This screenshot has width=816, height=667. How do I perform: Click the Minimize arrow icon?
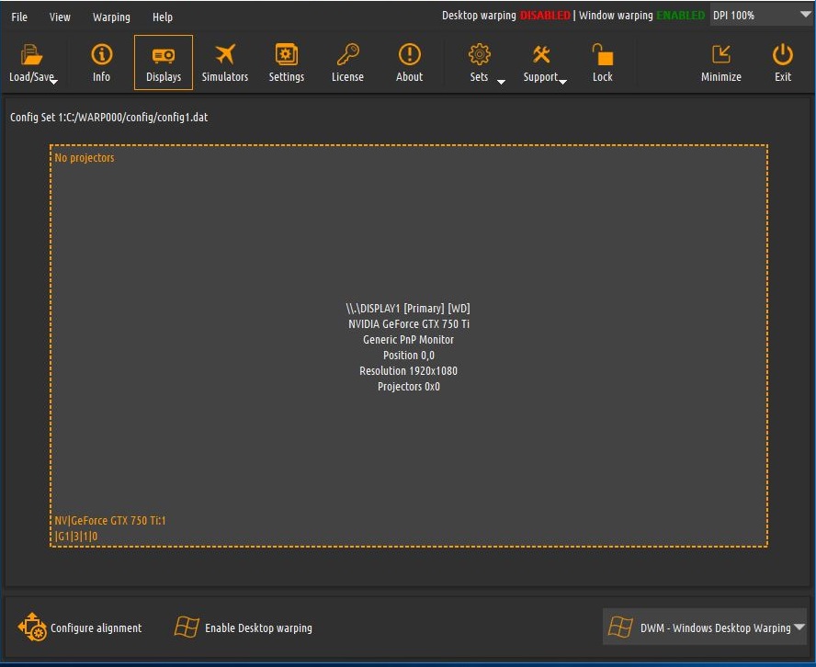click(x=720, y=53)
